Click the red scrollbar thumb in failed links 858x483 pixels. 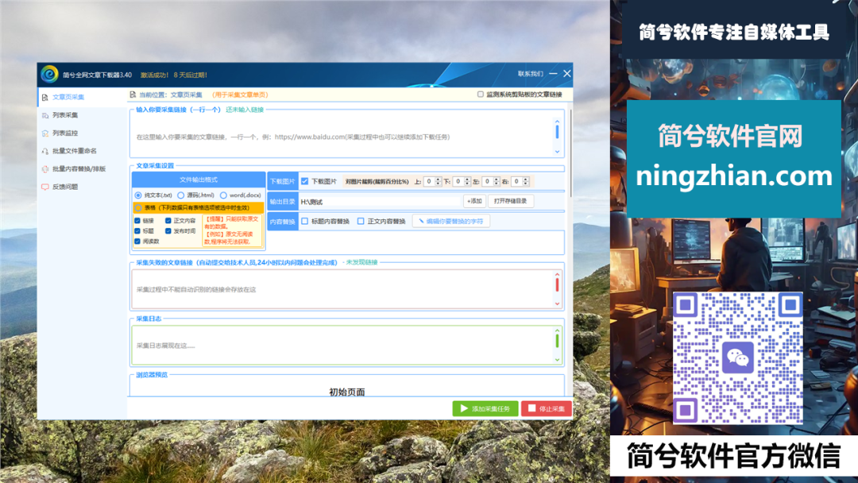557,284
